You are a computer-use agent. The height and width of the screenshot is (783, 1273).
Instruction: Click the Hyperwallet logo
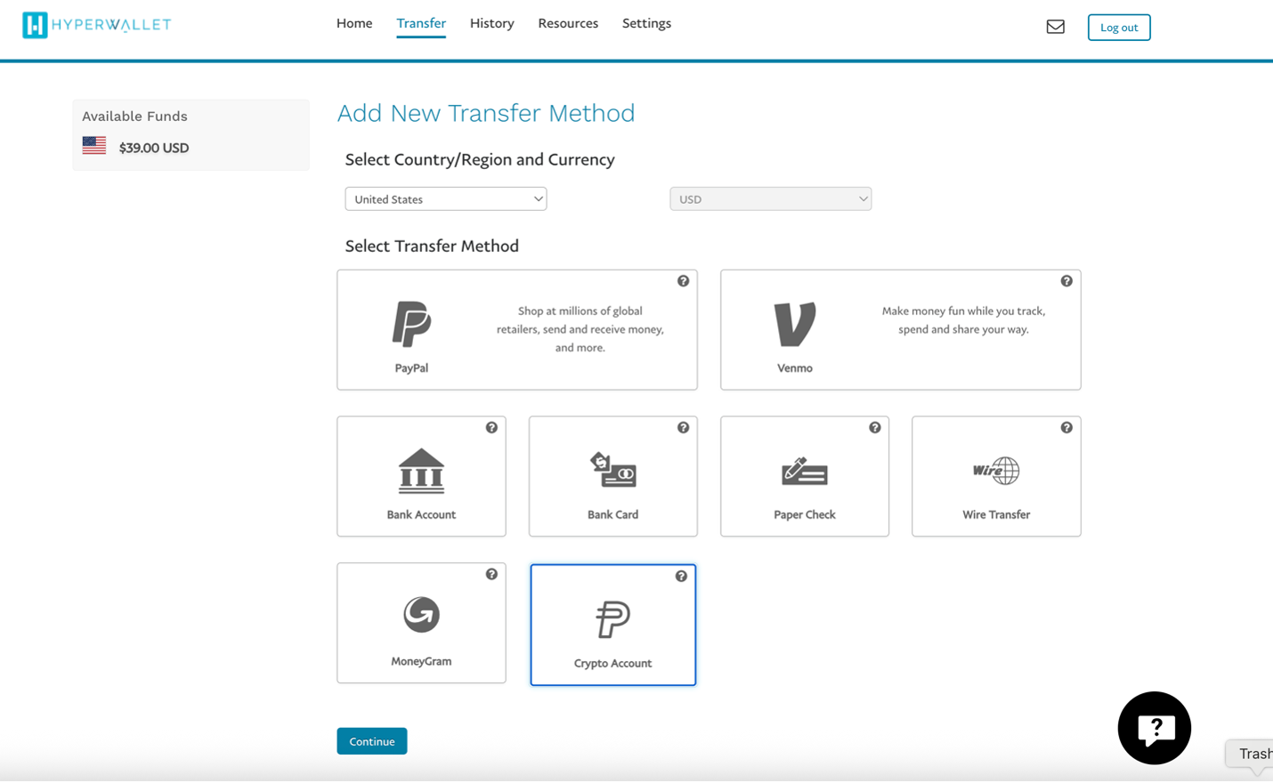[96, 25]
